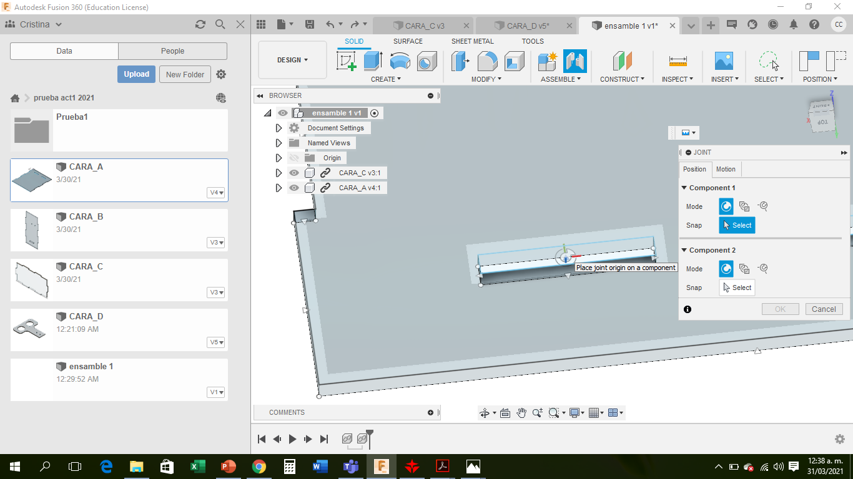The image size is (853, 479).
Task: Click the Hole tool icon
Action: (426, 61)
